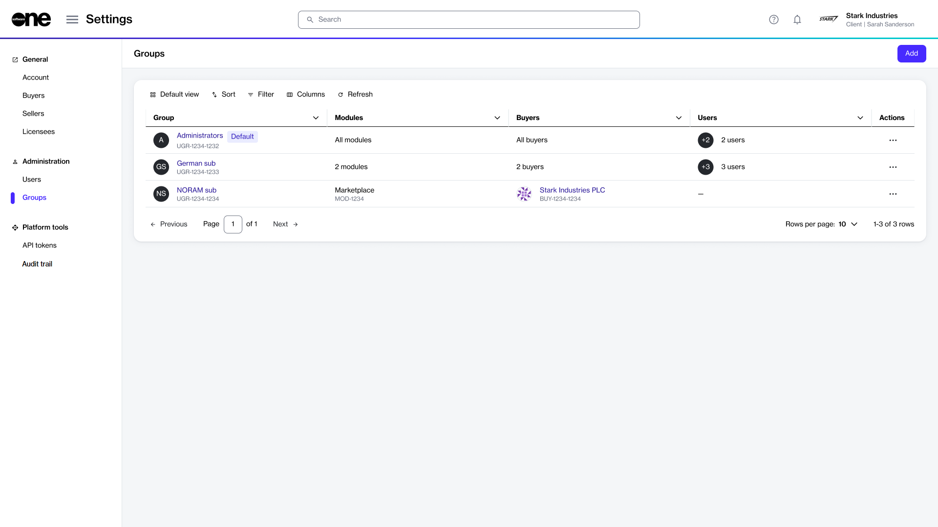Expand the Users column header dropdown
Viewport: 938px width, 527px height.
click(x=860, y=118)
